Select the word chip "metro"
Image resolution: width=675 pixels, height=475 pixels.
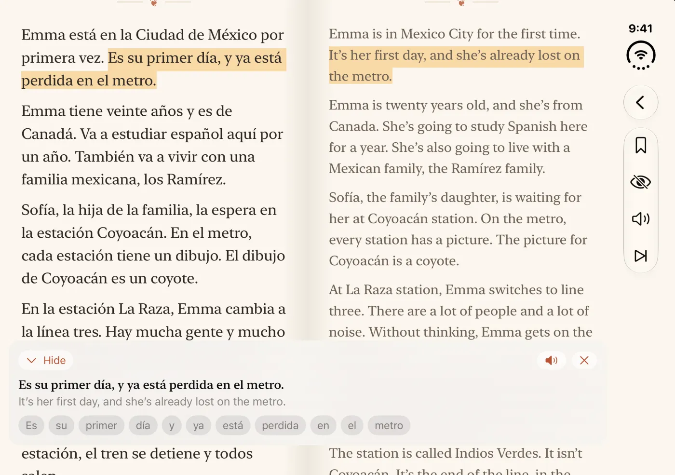389,425
